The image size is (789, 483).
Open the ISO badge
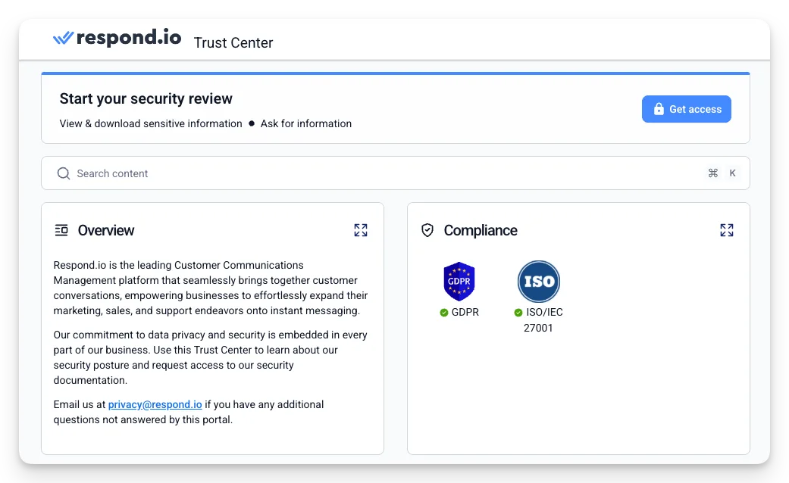[539, 282]
